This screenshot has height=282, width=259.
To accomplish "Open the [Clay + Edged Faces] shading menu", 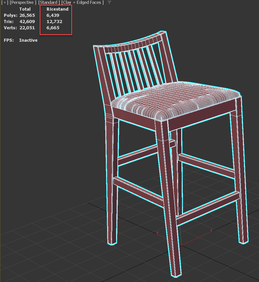I will [x=82, y=3].
